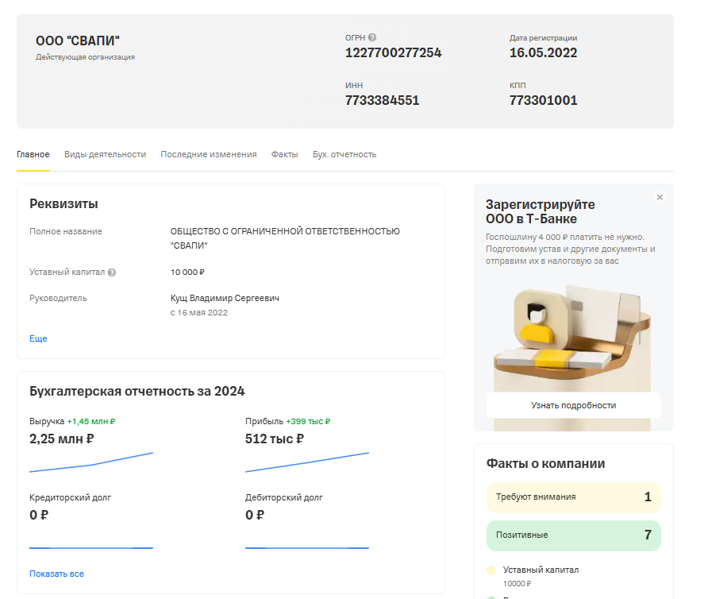
Task: Click the Выручка revenue trend chart
Action: (x=91, y=463)
